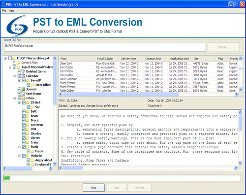Click the SavedP folder icon
This screenshot has height=195, width=246.
(x=28, y=80)
